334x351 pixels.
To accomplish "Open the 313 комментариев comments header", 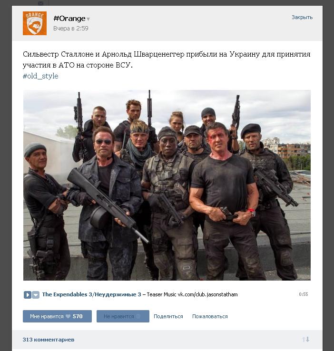I will 49,340.
